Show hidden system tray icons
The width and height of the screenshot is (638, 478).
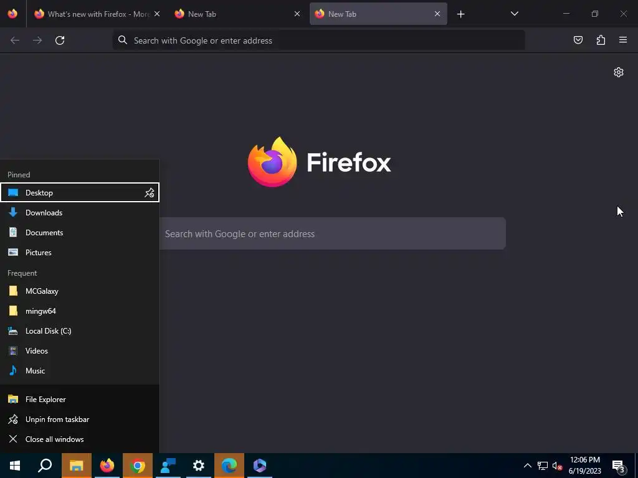[527, 466]
